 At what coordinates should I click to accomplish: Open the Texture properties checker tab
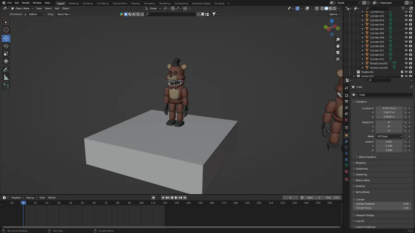tap(346, 180)
